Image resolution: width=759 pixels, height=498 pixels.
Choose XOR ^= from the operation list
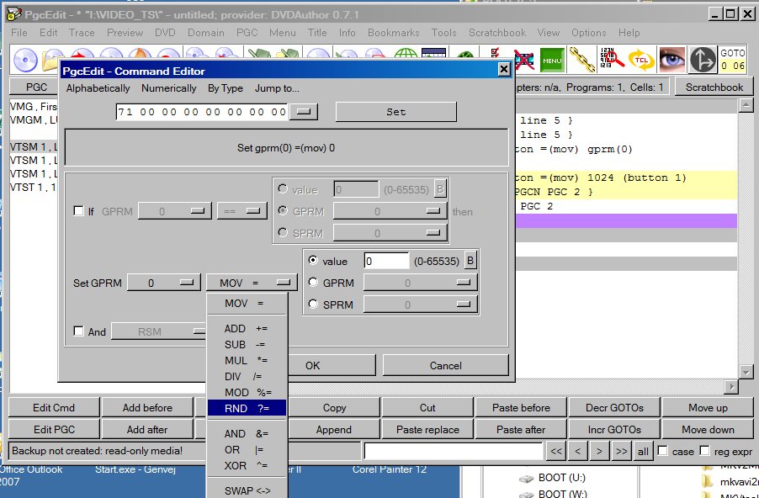point(247,465)
